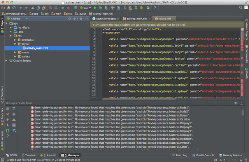249x162 pixels.
Task: Click the Debug bug icon
Action: tap(100, 8)
